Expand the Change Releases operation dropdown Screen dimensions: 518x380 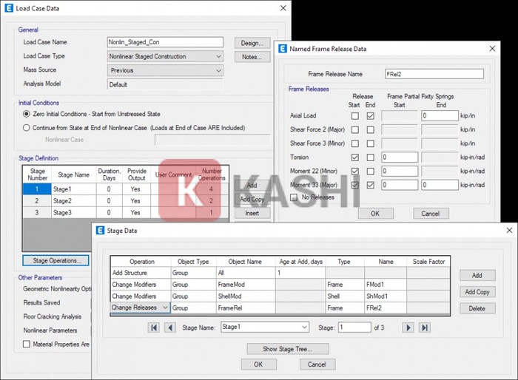click(x=164, y=307)
